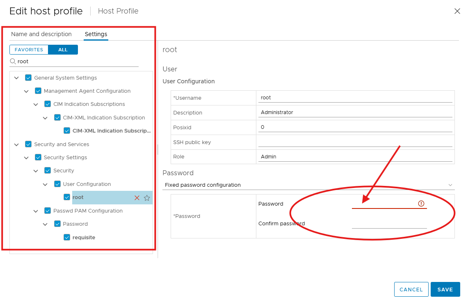Collapse the Passwd PAM Configuration node
This screenshot has width=468, height=300.
(36, 211)
